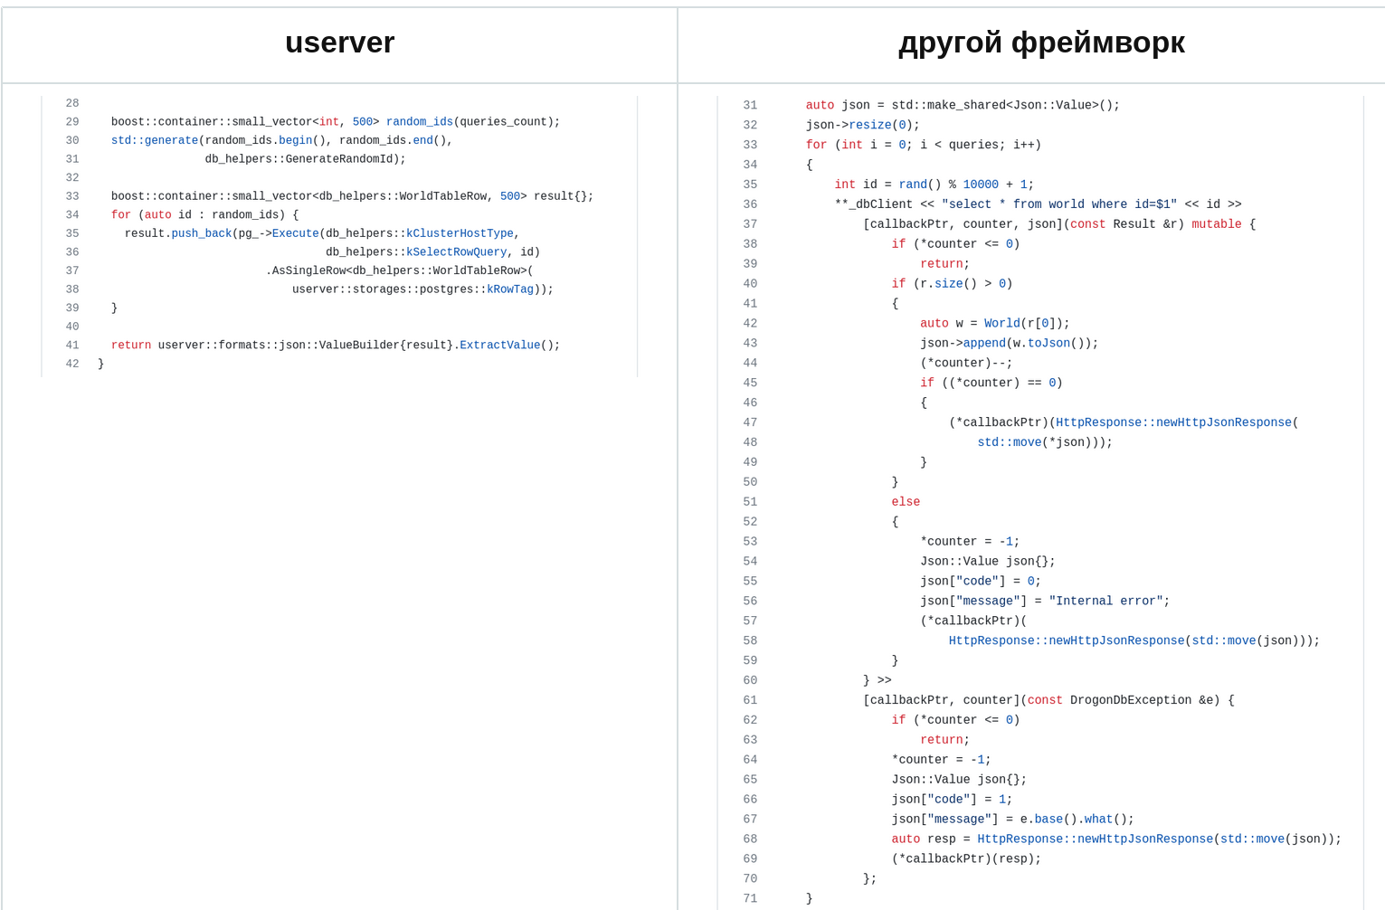
Task: Click line number 28 in userver panel
Action: tap(72, 103)
